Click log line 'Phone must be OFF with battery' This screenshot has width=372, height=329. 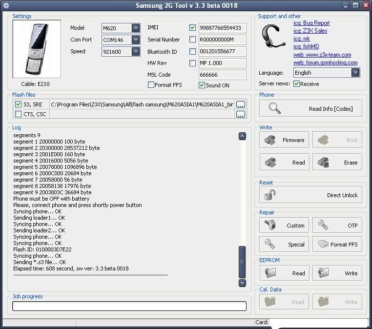pyautogui.click(x=51, y=199)
